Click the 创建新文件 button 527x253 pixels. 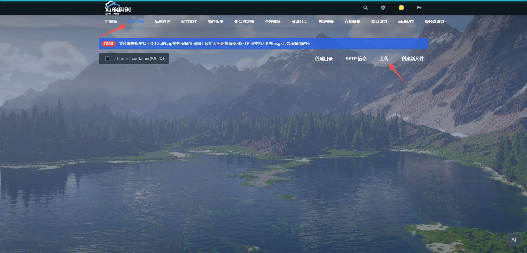(x=413, y=59)
